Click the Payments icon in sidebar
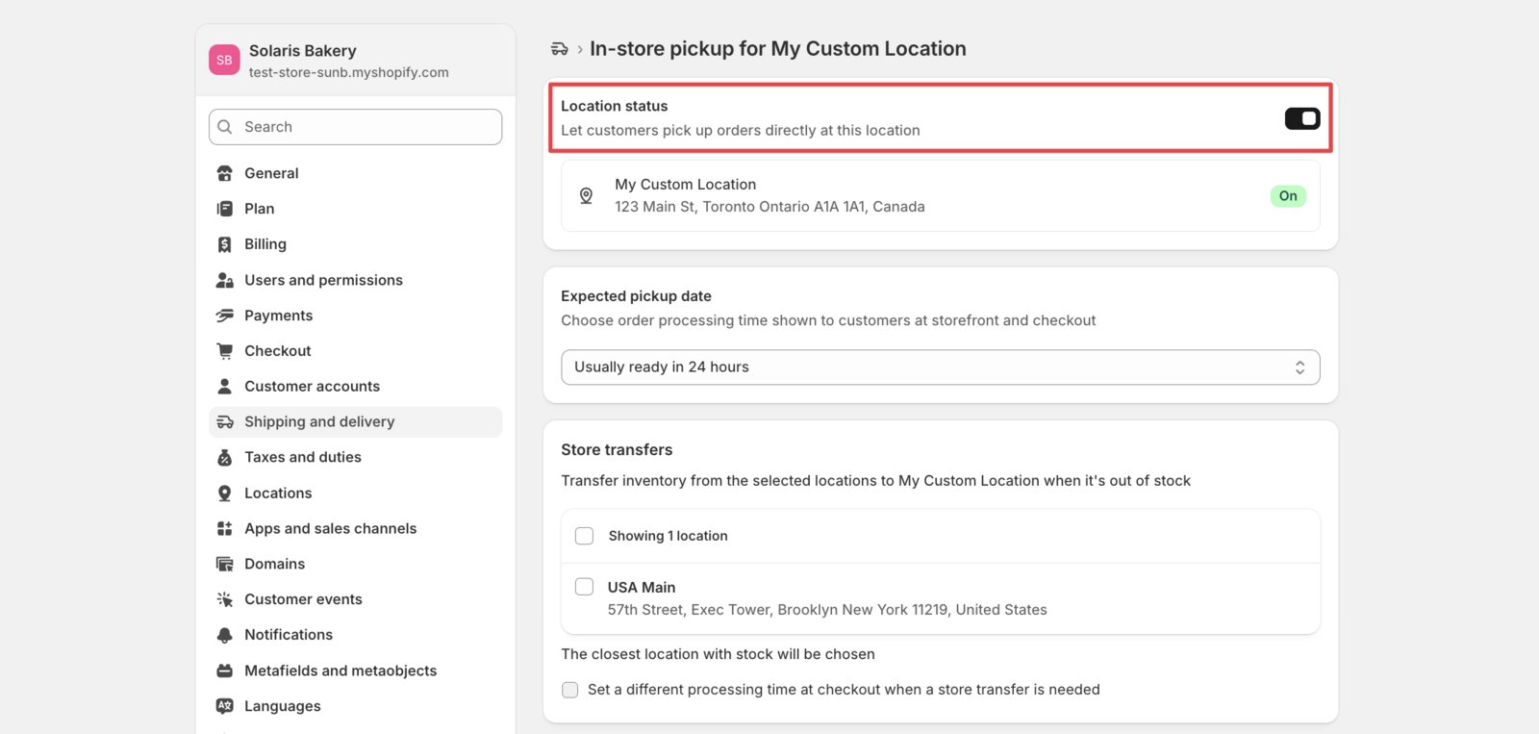Screen dimensions: 1539x734 [x=224, y=316]
